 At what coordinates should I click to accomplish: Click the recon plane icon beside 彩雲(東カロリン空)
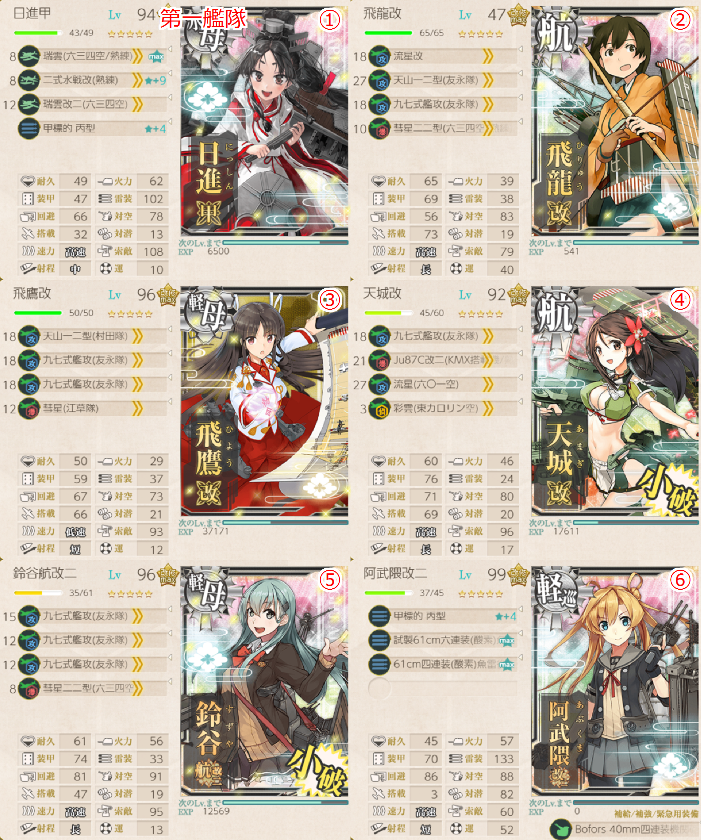pos(380,409)
